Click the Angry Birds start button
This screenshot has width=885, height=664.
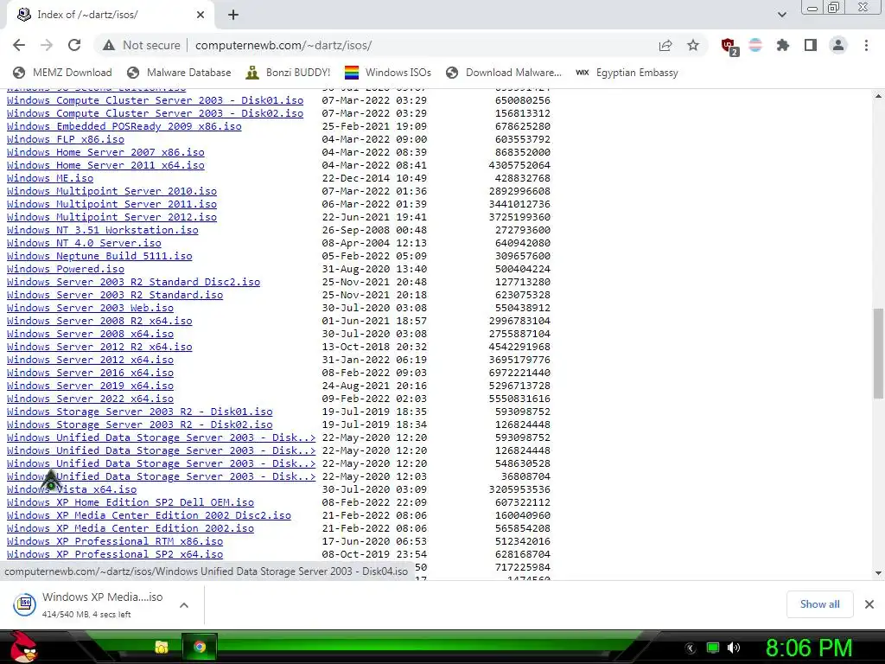23,647
